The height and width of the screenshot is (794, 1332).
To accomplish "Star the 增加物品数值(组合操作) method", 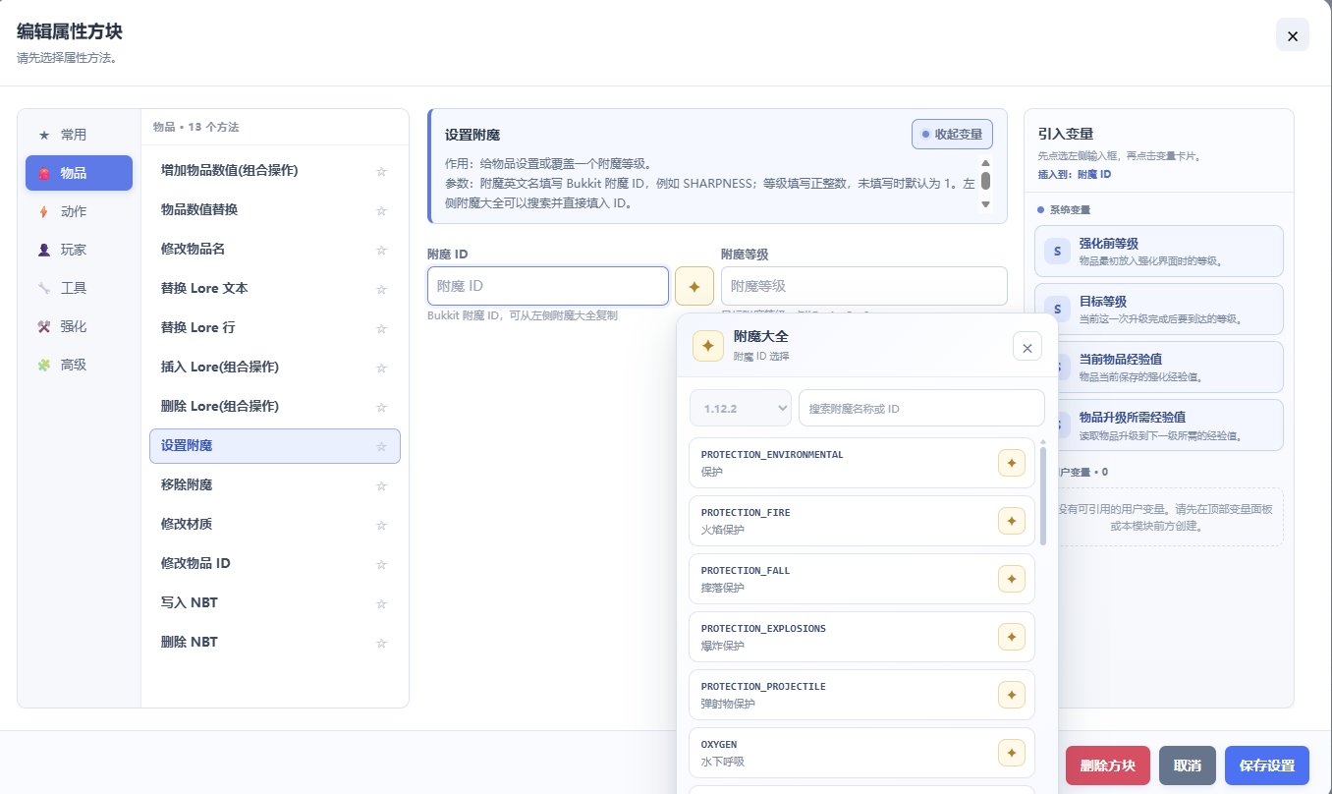I will [x=381, y=171].
